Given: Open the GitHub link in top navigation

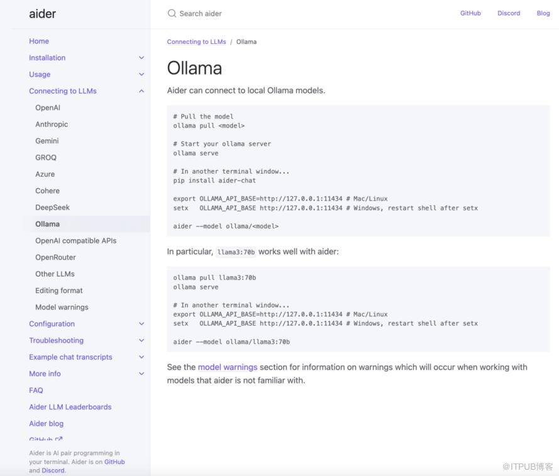Looking at the screenshot, I should [x=470, y=13].
